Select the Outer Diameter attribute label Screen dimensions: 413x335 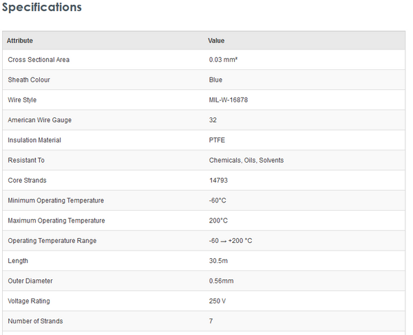click(x=30, y=281)
